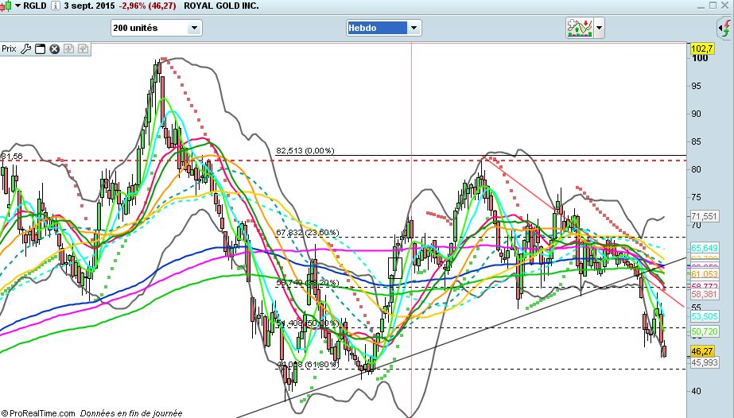Click the 71,551 axis price label

704,216
